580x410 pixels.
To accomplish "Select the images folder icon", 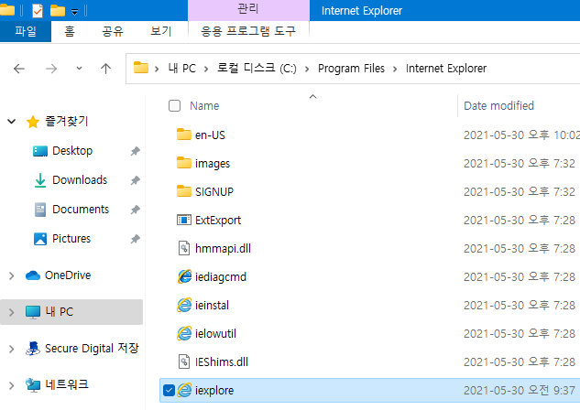I will 184,163.
